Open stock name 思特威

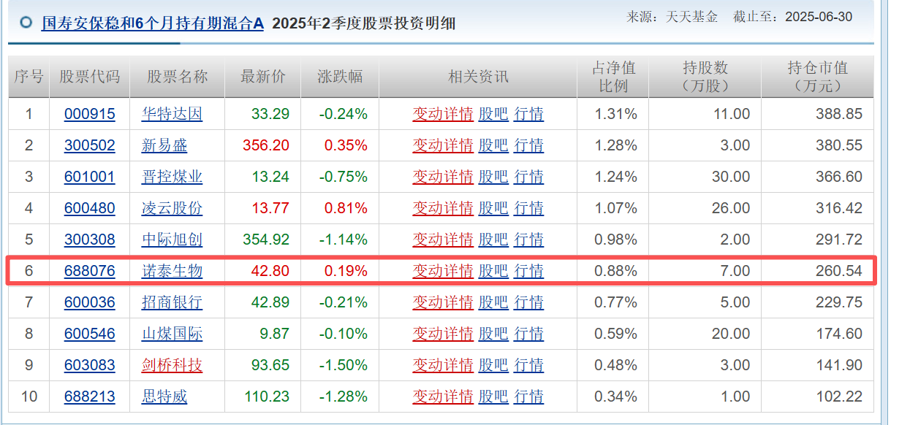point(164,397)
